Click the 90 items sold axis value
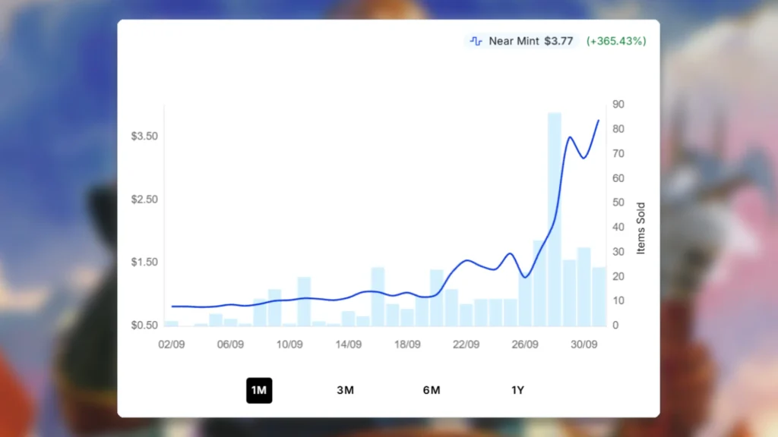The height and width of the screenshot is (437, 778). (618, 105)
